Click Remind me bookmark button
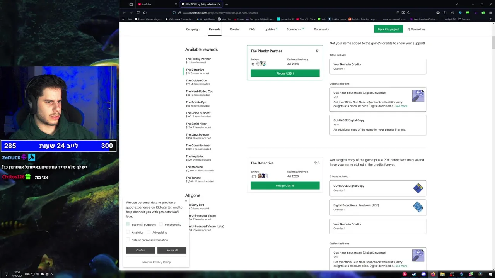This screenshot has width=495, height=278. pyautogui.click(x=416, y=29)
